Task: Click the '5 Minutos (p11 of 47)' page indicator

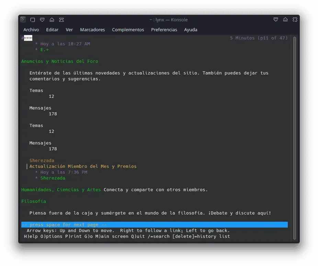Action: coord(259,38)
